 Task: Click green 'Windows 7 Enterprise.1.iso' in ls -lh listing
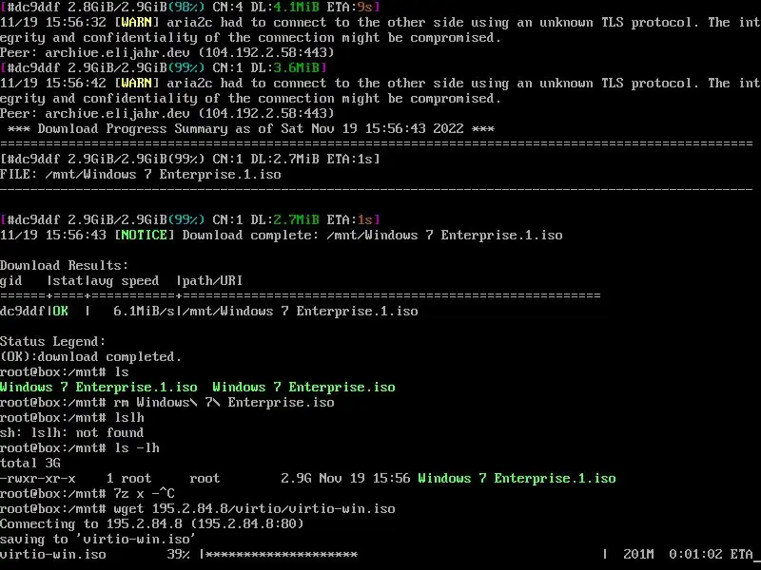(x=517, y=479)
